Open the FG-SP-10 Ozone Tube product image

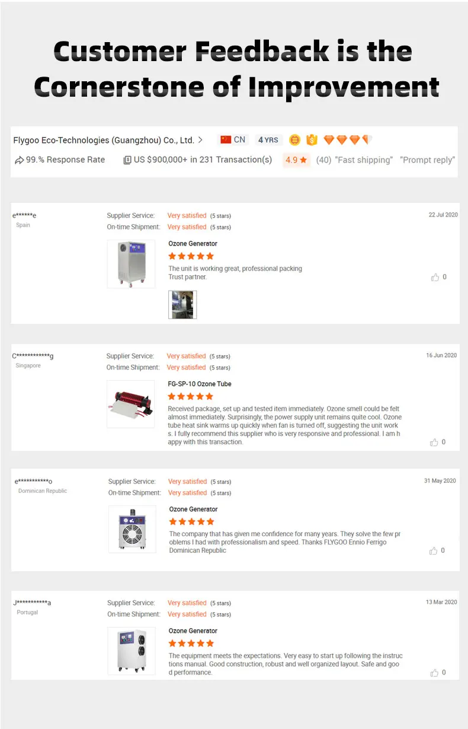pyautogui.click(x=131, y=404)
